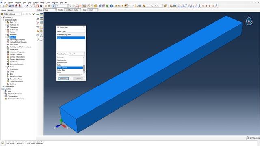Apply view number 2

[x=206, y=6]
